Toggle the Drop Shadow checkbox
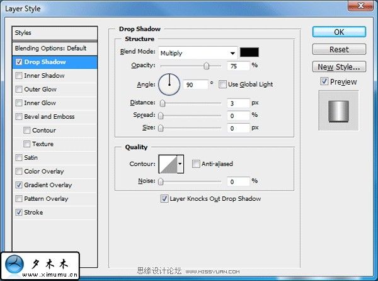The image size is (378, 281). click(x=19, y=62)
